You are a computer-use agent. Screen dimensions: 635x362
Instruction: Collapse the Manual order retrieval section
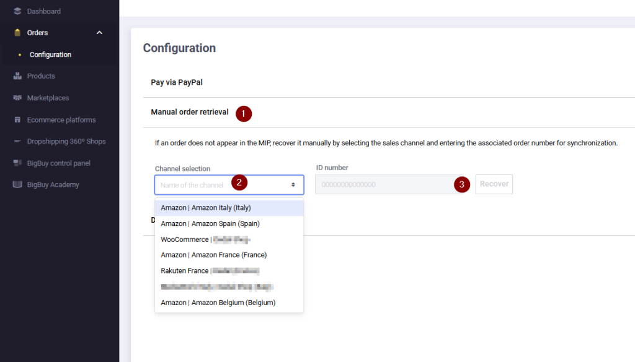point(190,112)
